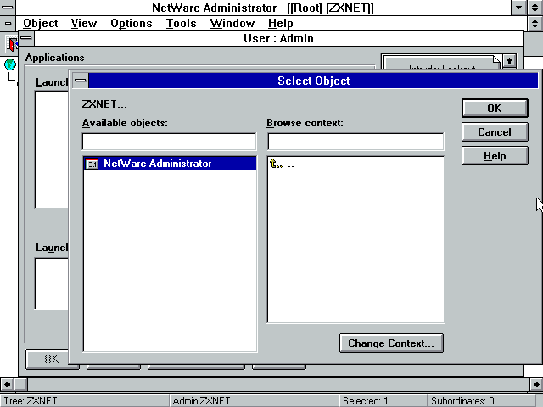Screen dimensions: 543x407
Task: Open NetWare Administrator system control menu
Action: (8, 8)
